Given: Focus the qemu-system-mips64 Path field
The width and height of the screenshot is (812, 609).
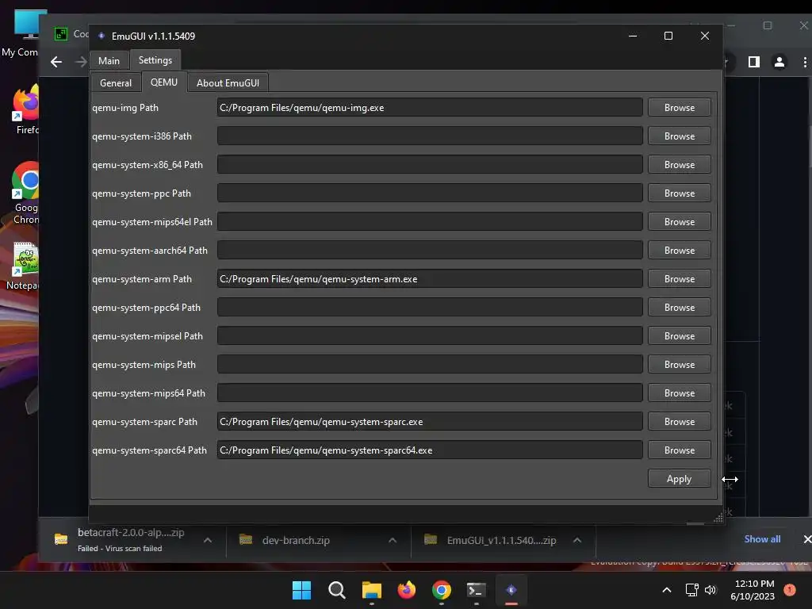Looking at the screenshot, I should pos(430,393).
